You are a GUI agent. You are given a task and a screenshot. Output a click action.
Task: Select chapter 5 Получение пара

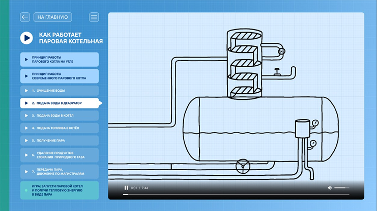(60, 140)
